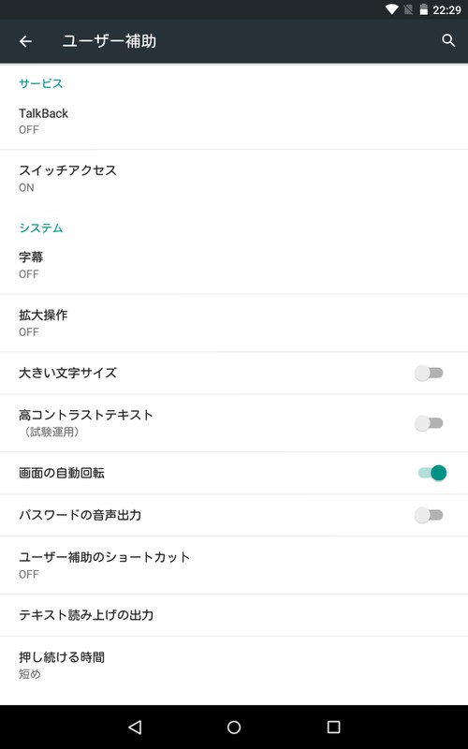Open TalkBack settings
468x749 pixels.
[234, 121]
